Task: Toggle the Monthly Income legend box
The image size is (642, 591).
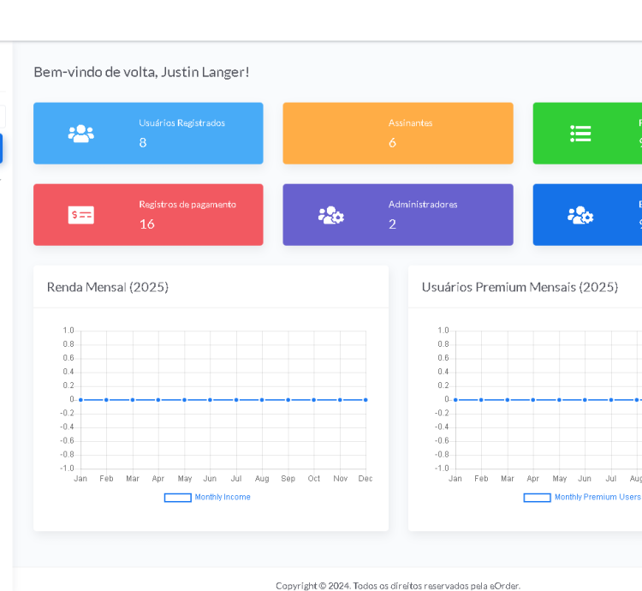Action: pos(177,498)
